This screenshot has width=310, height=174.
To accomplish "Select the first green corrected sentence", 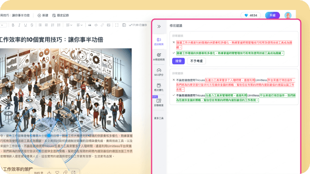I will point(230,53).
